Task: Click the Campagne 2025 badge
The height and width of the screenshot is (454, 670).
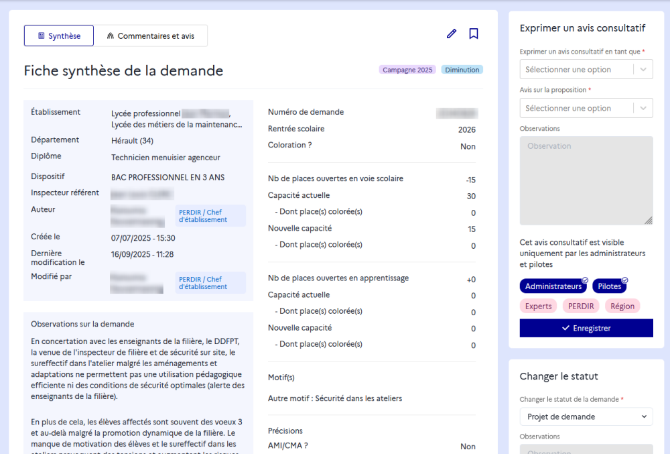Action: (x=407, y=69)
